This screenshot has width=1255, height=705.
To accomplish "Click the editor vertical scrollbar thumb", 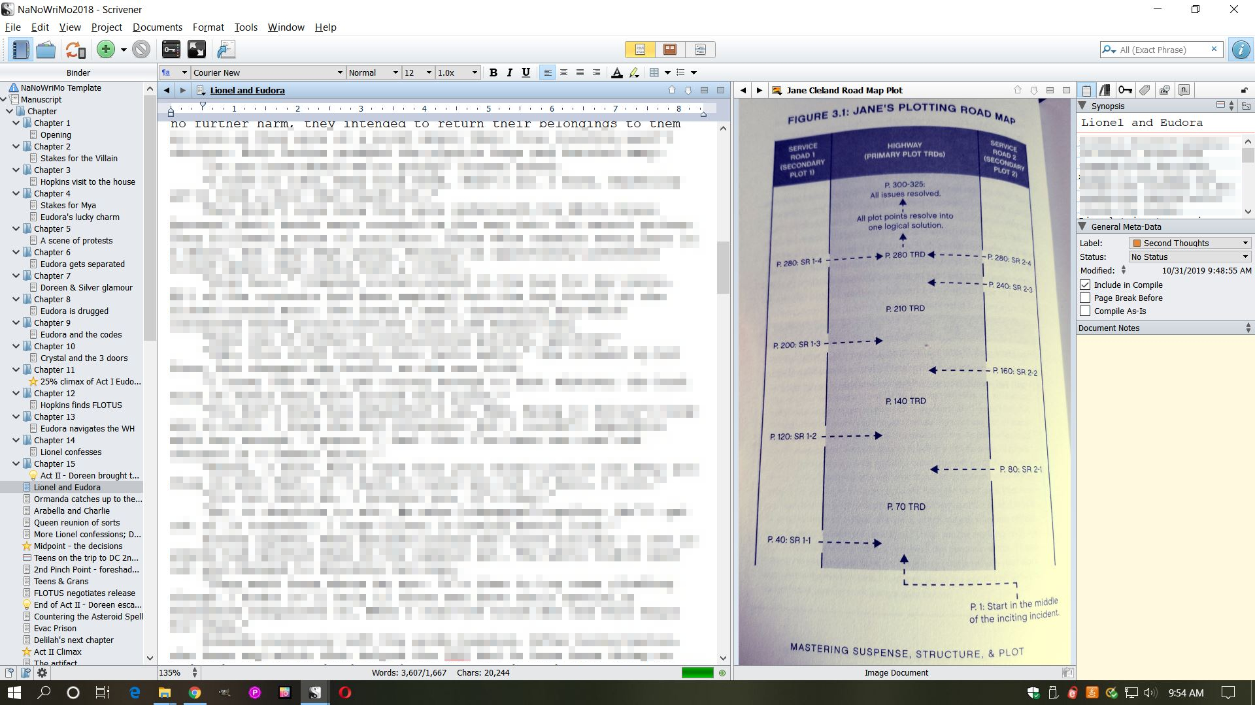I will click(723, 268).
